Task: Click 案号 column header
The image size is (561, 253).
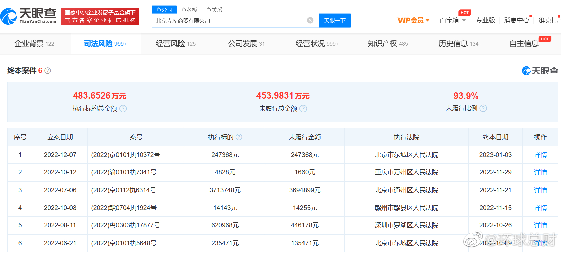Action: 136,137
